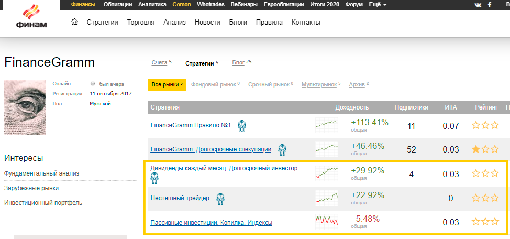
Task: Click registration date 11 сентября 2017
Action: 110,94
